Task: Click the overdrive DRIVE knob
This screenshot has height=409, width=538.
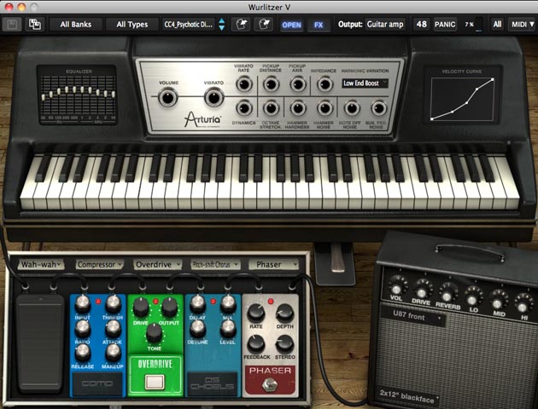Action: pos(141,307)
